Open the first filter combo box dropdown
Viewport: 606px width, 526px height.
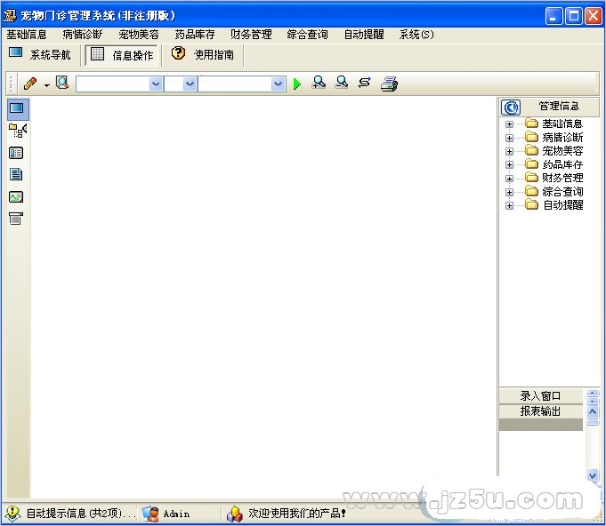[156, 84]
